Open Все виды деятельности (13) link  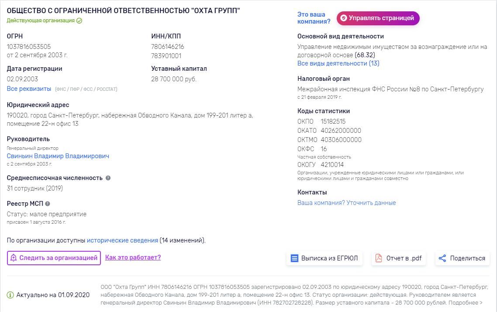[338, 63]
